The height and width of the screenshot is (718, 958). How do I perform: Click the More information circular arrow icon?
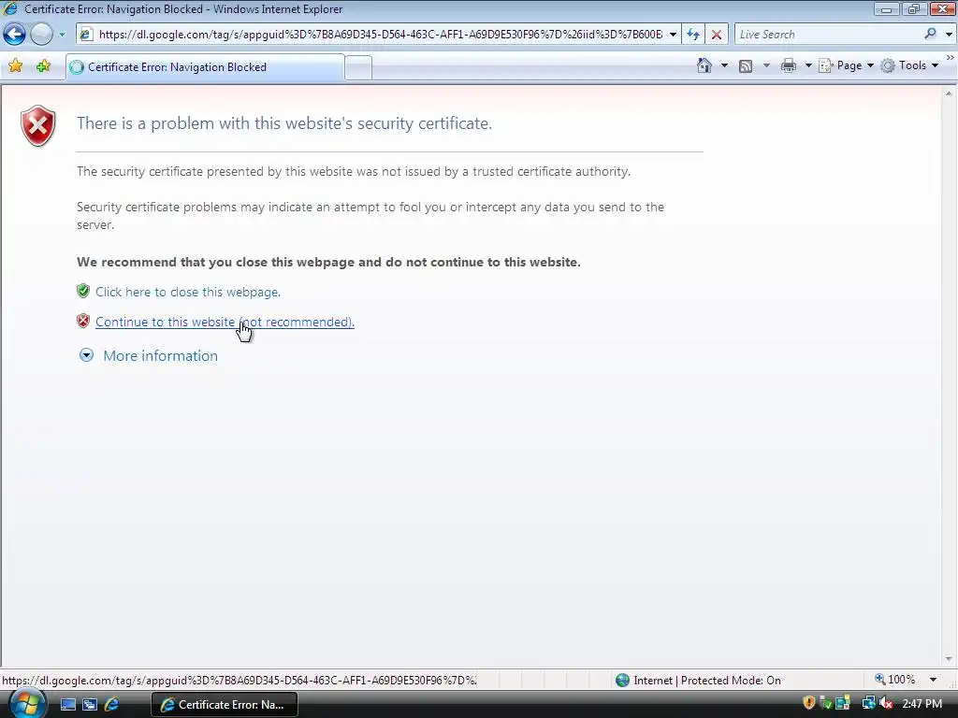86,354
